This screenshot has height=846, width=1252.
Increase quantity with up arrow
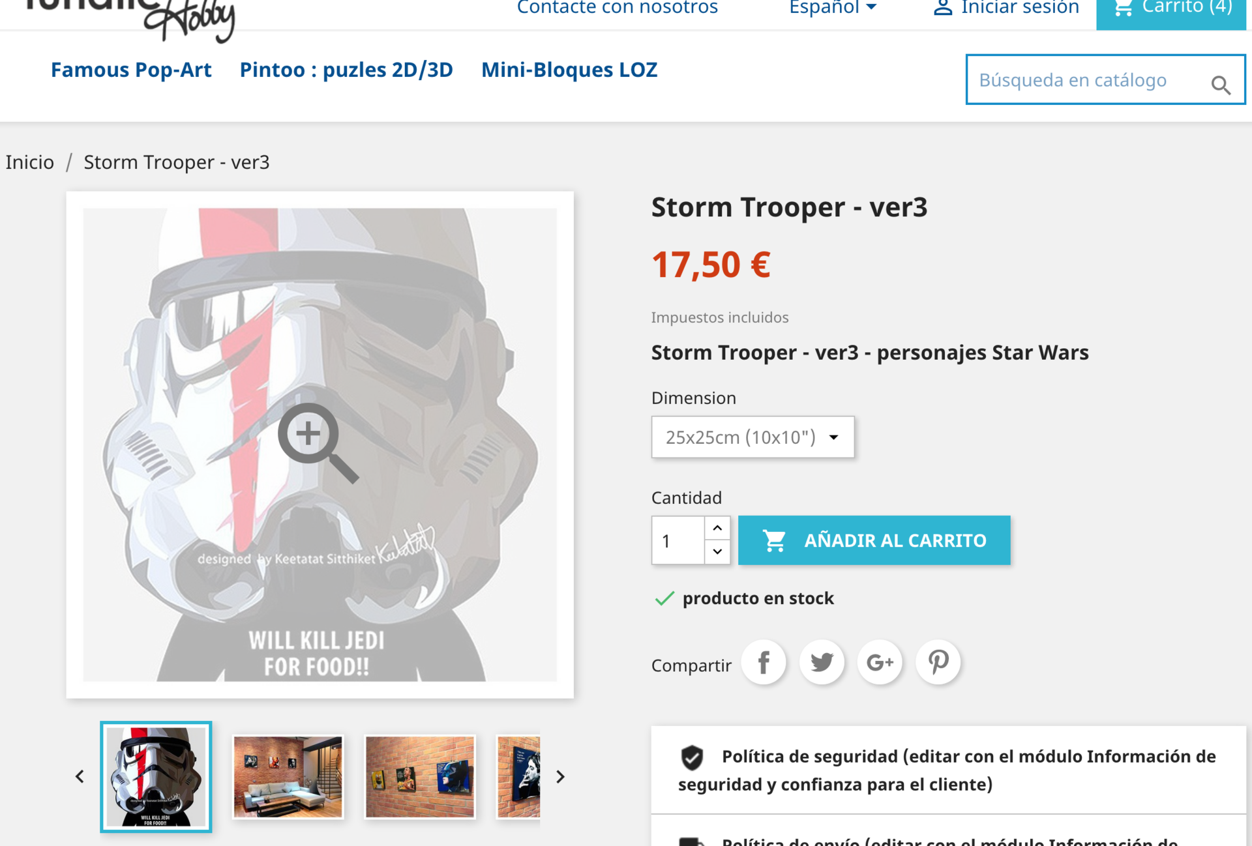point(717,528)
